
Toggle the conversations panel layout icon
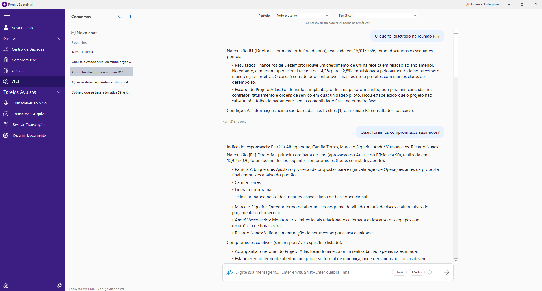pyautogui.click(x=129, y=17)
